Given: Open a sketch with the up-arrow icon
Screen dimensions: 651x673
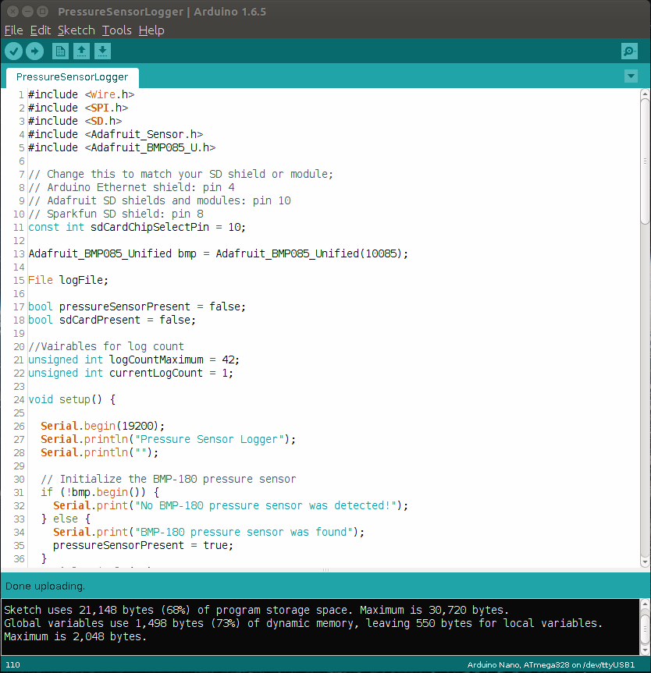Looking at the screenshot, I should coord(81,51).
